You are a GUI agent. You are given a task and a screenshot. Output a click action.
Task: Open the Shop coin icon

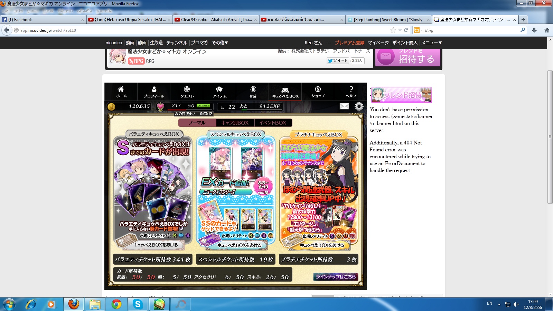(x=318, y=92)
